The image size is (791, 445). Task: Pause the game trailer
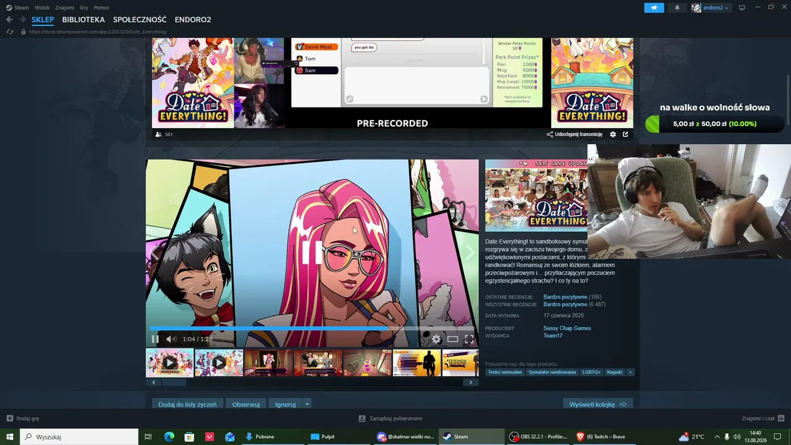pos(155,339)
